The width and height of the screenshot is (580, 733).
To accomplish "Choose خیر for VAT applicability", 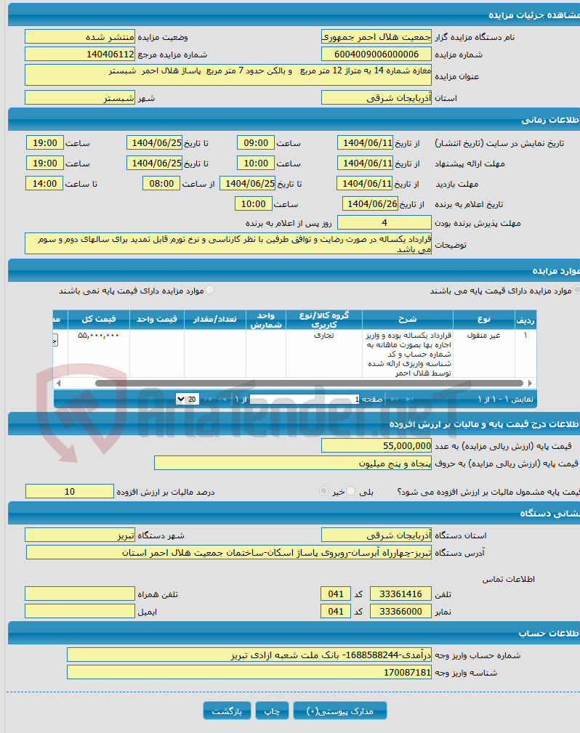I will [323, 491].
